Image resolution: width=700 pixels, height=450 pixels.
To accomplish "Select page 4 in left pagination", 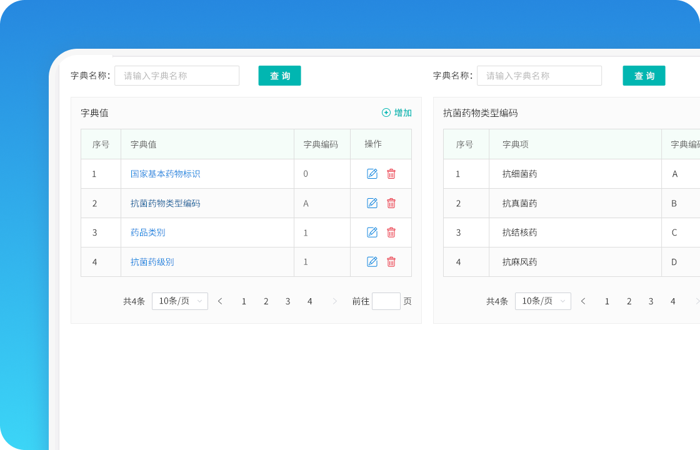I will pos(310,301).
